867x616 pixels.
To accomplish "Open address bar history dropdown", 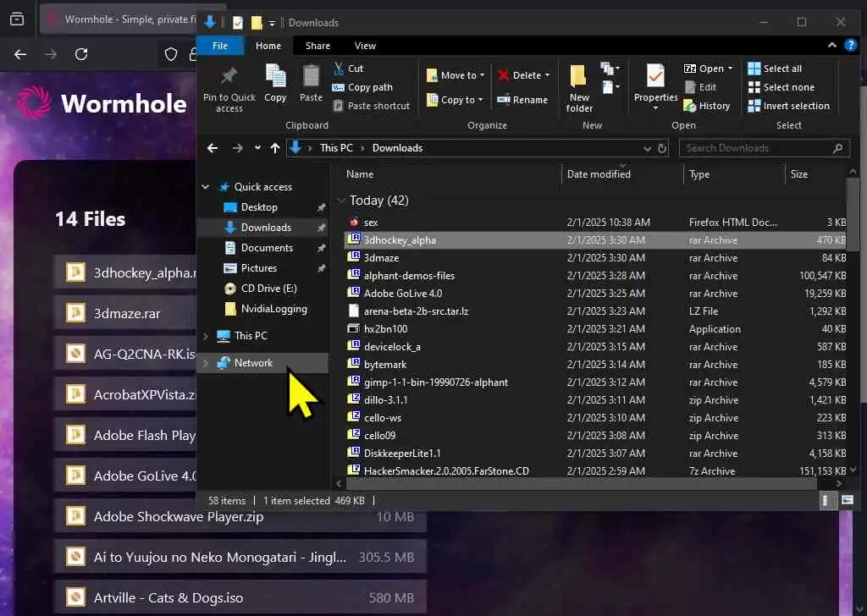I will (x=648, y=148).
